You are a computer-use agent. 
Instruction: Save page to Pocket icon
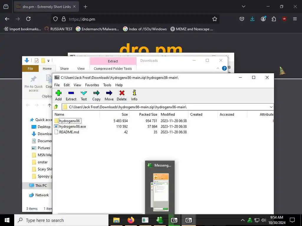coord(242,19)
